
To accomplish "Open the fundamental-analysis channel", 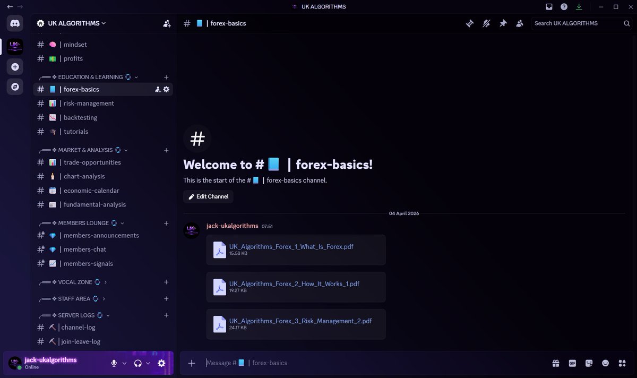I will [x=103, y=204].
